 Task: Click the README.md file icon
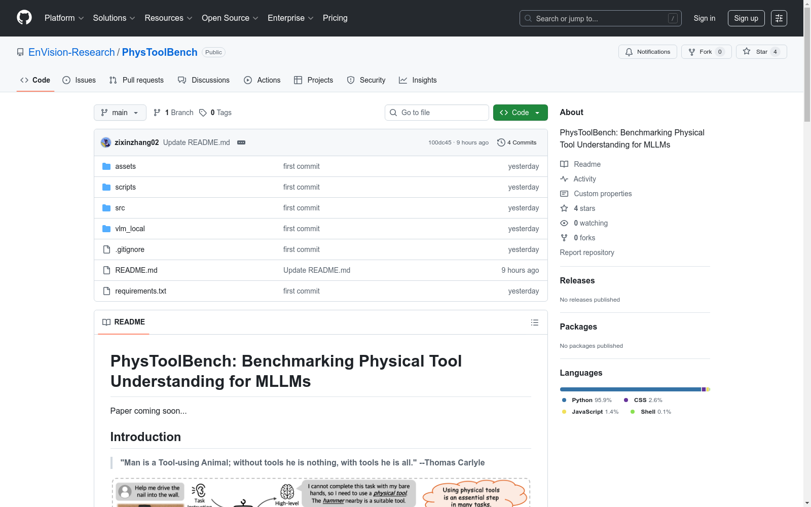[106, 270]
